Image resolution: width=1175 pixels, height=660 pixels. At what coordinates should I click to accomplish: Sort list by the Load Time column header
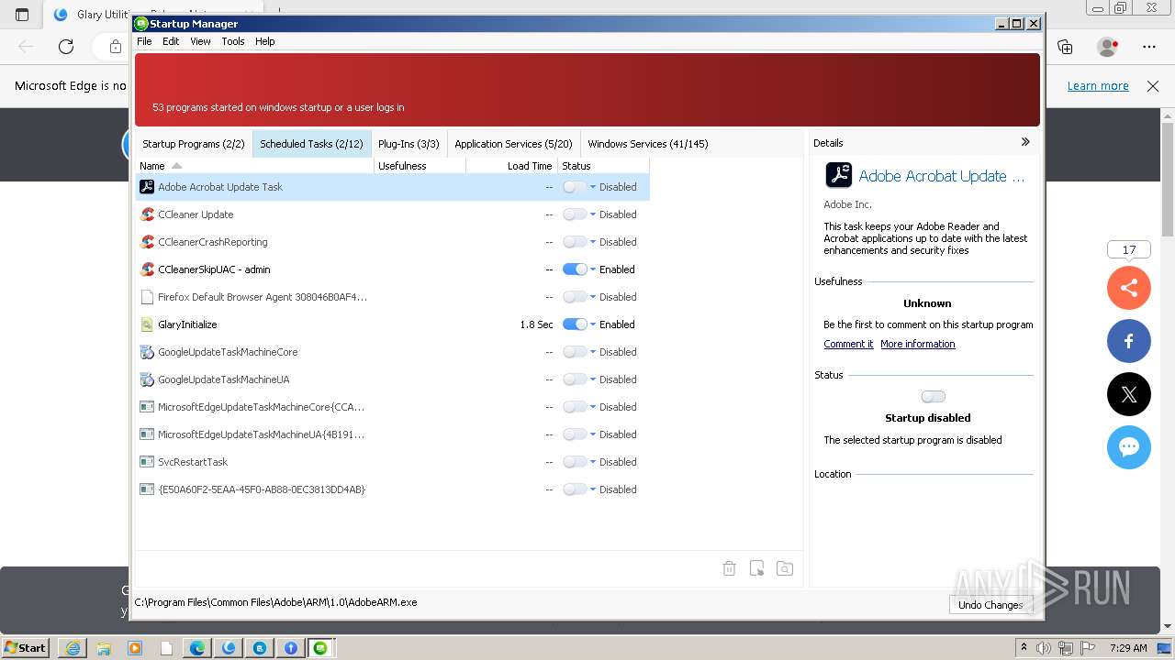(511, 166)
